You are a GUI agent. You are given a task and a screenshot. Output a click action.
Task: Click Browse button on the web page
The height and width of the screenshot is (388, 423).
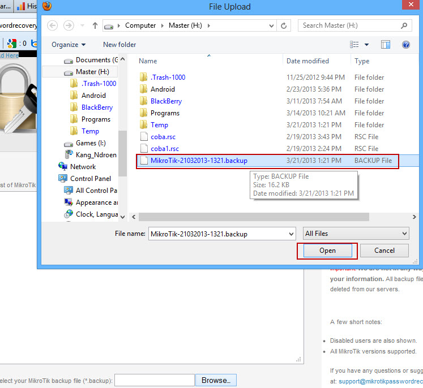click(x=216, y=381)
